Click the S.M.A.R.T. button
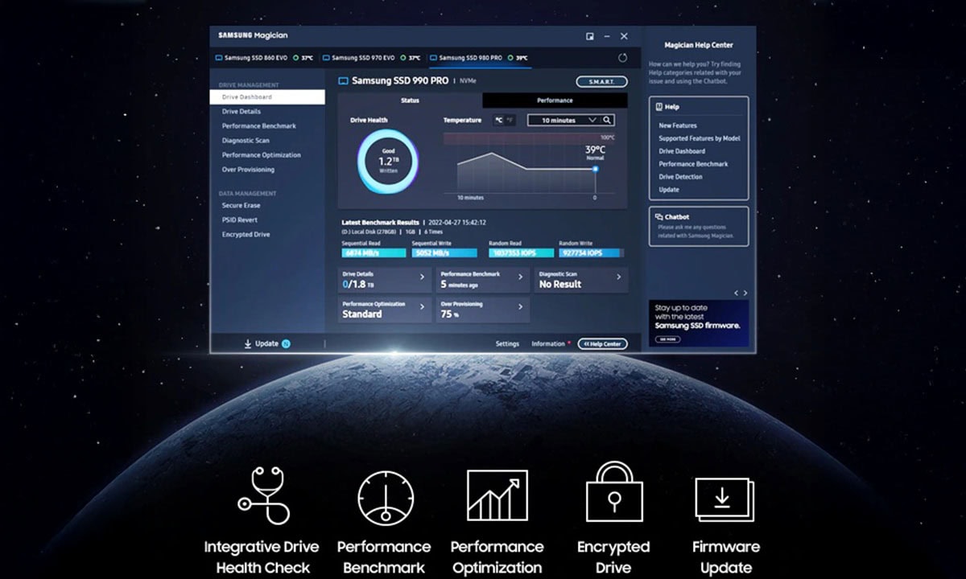 coord(601,81)
